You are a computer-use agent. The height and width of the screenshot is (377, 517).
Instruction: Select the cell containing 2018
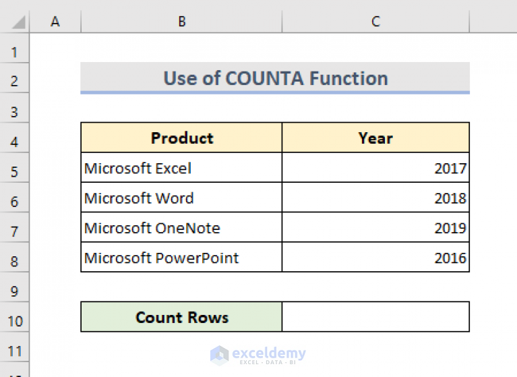click(x=375, y=198)
